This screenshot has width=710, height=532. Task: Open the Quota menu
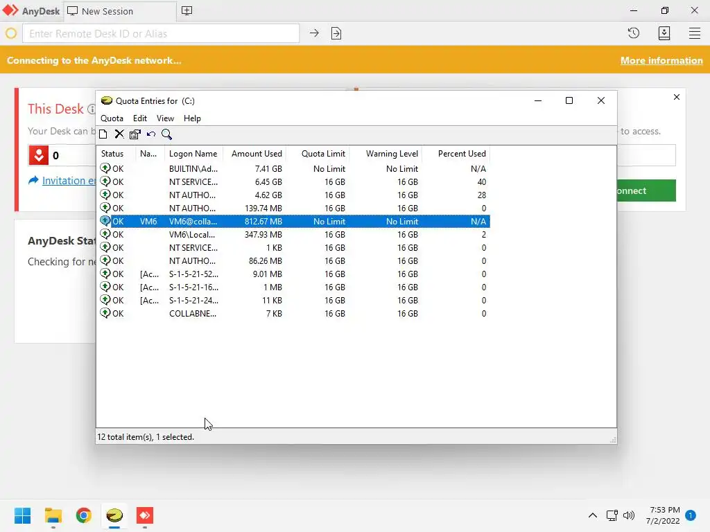coord(112,118)
